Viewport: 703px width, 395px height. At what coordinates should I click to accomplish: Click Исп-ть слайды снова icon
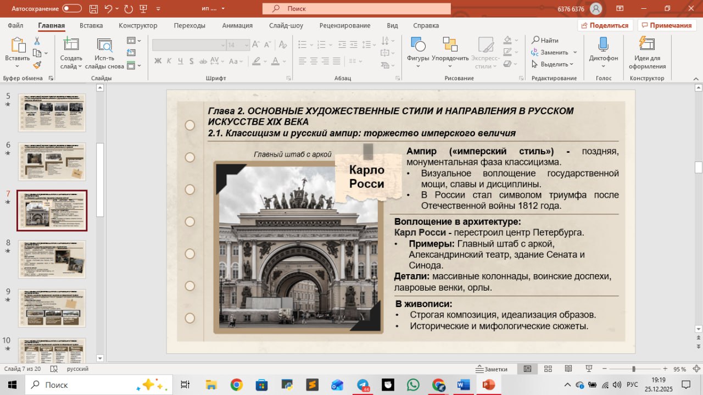pos(104,44)
